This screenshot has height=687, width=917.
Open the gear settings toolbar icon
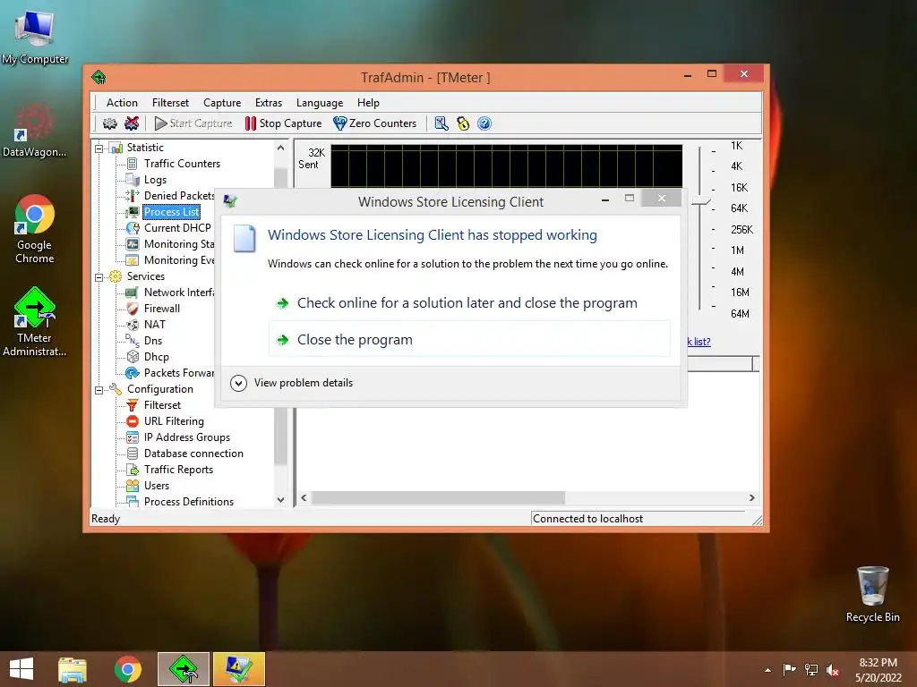(109, 123)
